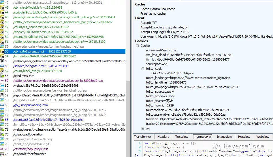The width and height of the screenshot is (273, 157).
Task: Click the sourcepath=b4 cookie
Action: click(x=157, y=64)
